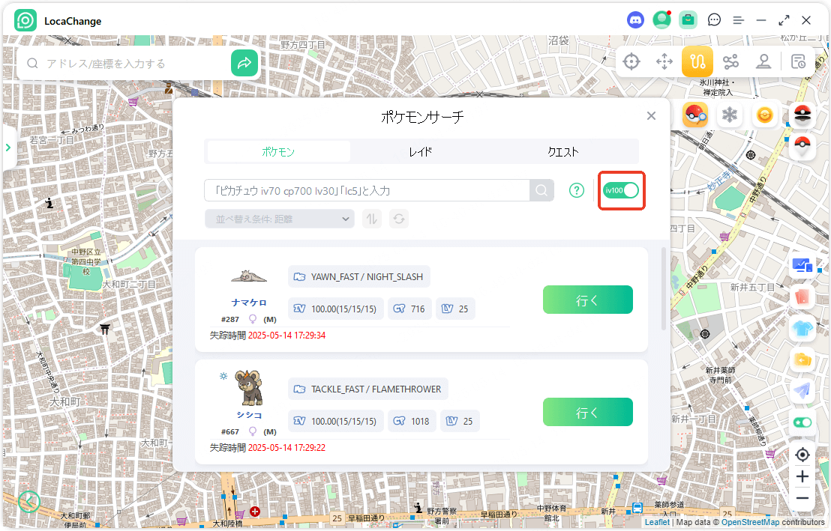
Task: Click the green circular back arrow on map
Action: [x=29, y=501]
